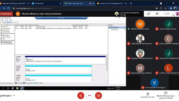Screen dimensions: 179x101
Task: Open the Action menu in Computer Management
Action: pos(2,20)
